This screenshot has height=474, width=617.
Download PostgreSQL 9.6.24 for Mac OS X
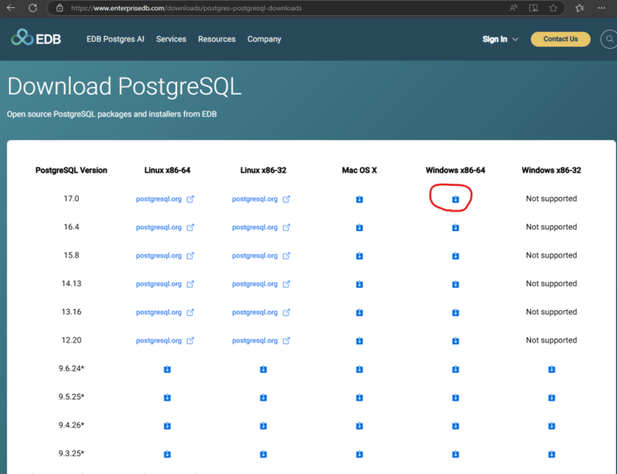(x=359, y=369)
